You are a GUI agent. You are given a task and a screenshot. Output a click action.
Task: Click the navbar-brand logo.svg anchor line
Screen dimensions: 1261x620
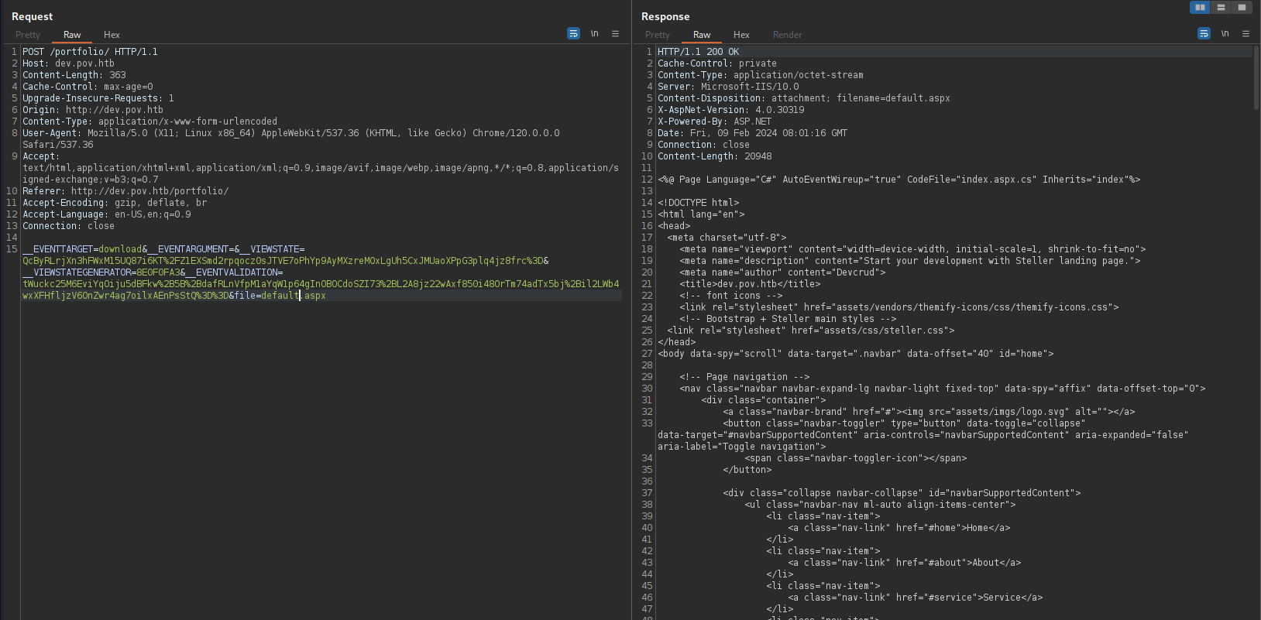coord(929,412)
